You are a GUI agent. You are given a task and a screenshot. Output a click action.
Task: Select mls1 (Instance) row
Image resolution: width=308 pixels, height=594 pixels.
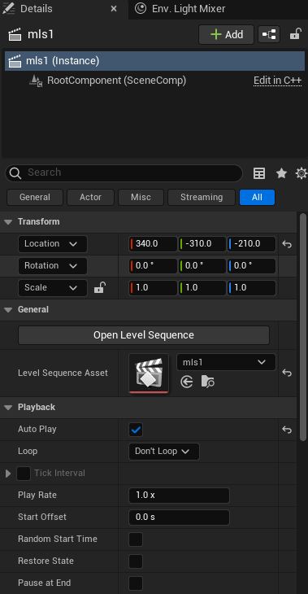[x=154, y=61]
